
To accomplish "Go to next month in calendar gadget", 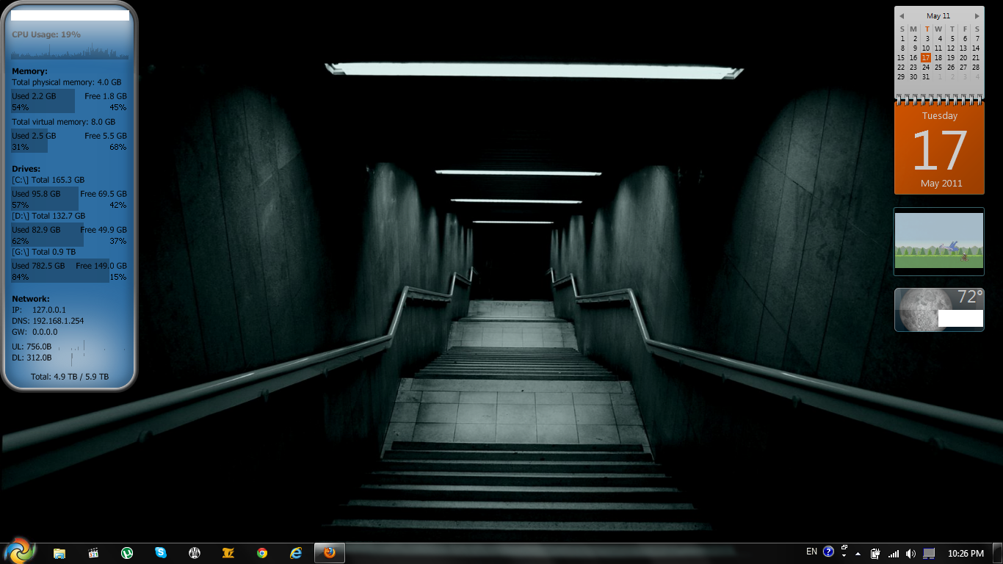I will [977, 16].
